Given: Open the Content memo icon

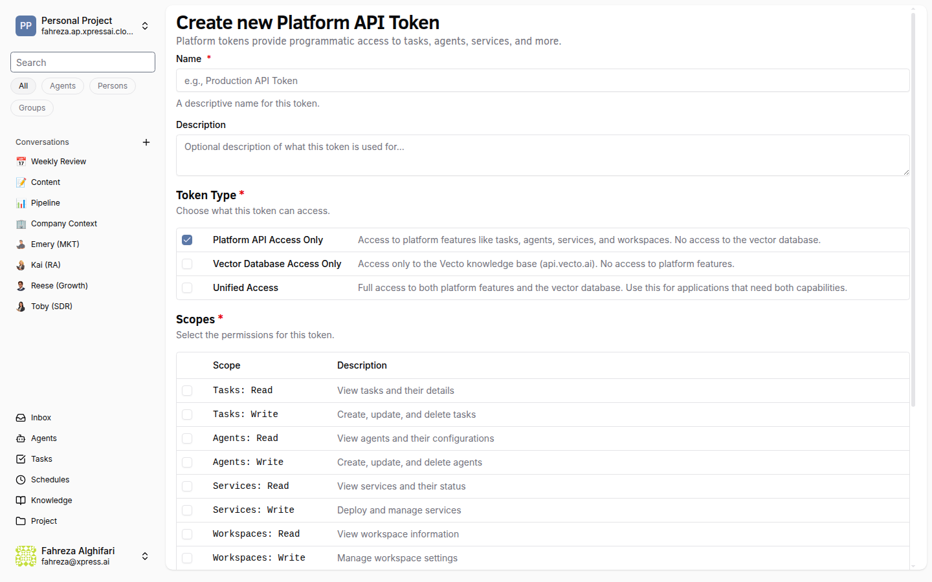Looking at the screenshot, I should [x=21, y=182].
